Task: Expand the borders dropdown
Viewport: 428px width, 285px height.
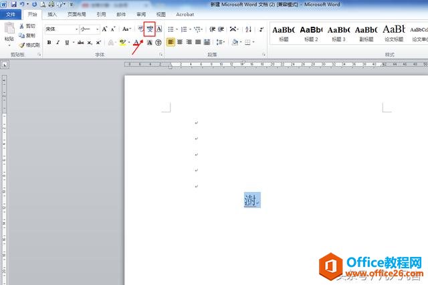Action: tap(253, 42)
